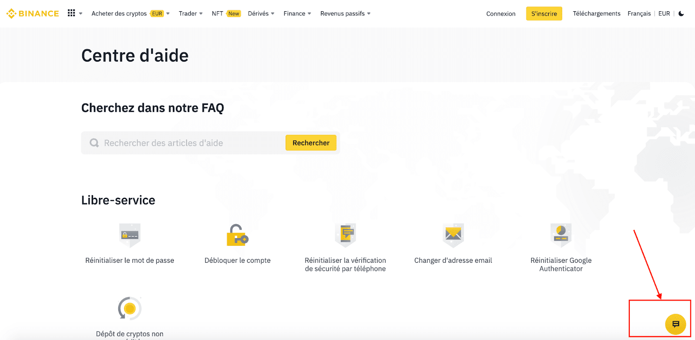Change the EUR currency setting
Screen dimensions: 695x340
[x=664, y=13]
